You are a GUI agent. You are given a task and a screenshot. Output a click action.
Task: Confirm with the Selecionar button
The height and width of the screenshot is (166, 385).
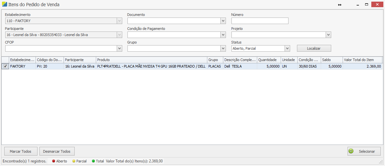[x=364, y=151]
